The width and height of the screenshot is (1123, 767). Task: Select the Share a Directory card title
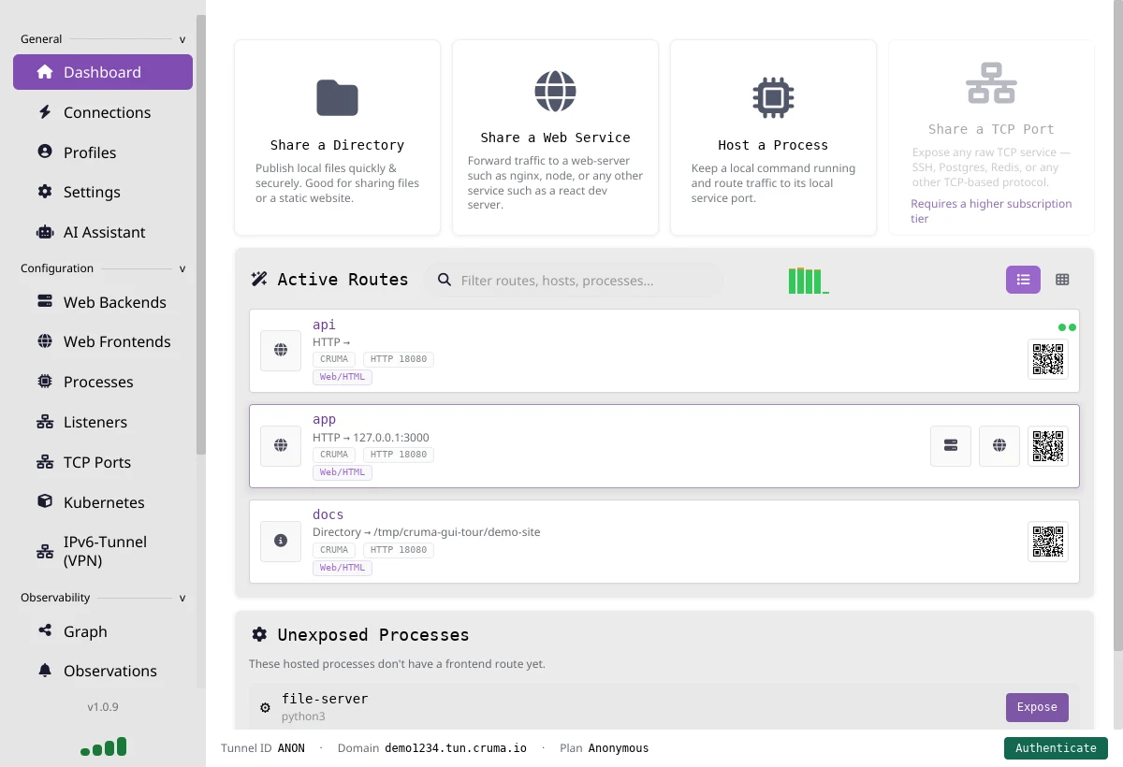(x=337, y=145)
